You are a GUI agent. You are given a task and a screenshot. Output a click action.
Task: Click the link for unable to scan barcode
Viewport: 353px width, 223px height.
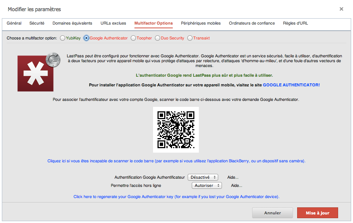point(176,161)
